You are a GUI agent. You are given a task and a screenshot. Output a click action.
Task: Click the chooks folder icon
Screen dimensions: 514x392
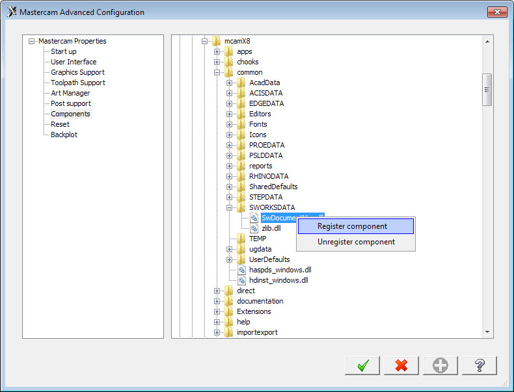tap(229, 62)
